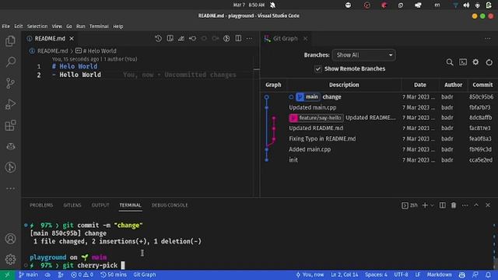Switch to the GITLENS panel tab
This screenshot has width=498, height=280.
[72, 205]
